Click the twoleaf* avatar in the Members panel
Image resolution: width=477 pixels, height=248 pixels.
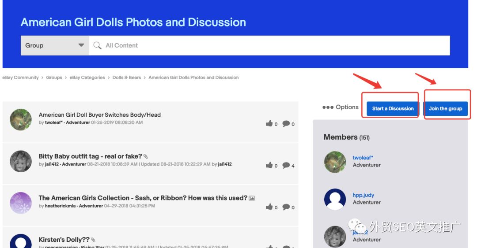335,162
